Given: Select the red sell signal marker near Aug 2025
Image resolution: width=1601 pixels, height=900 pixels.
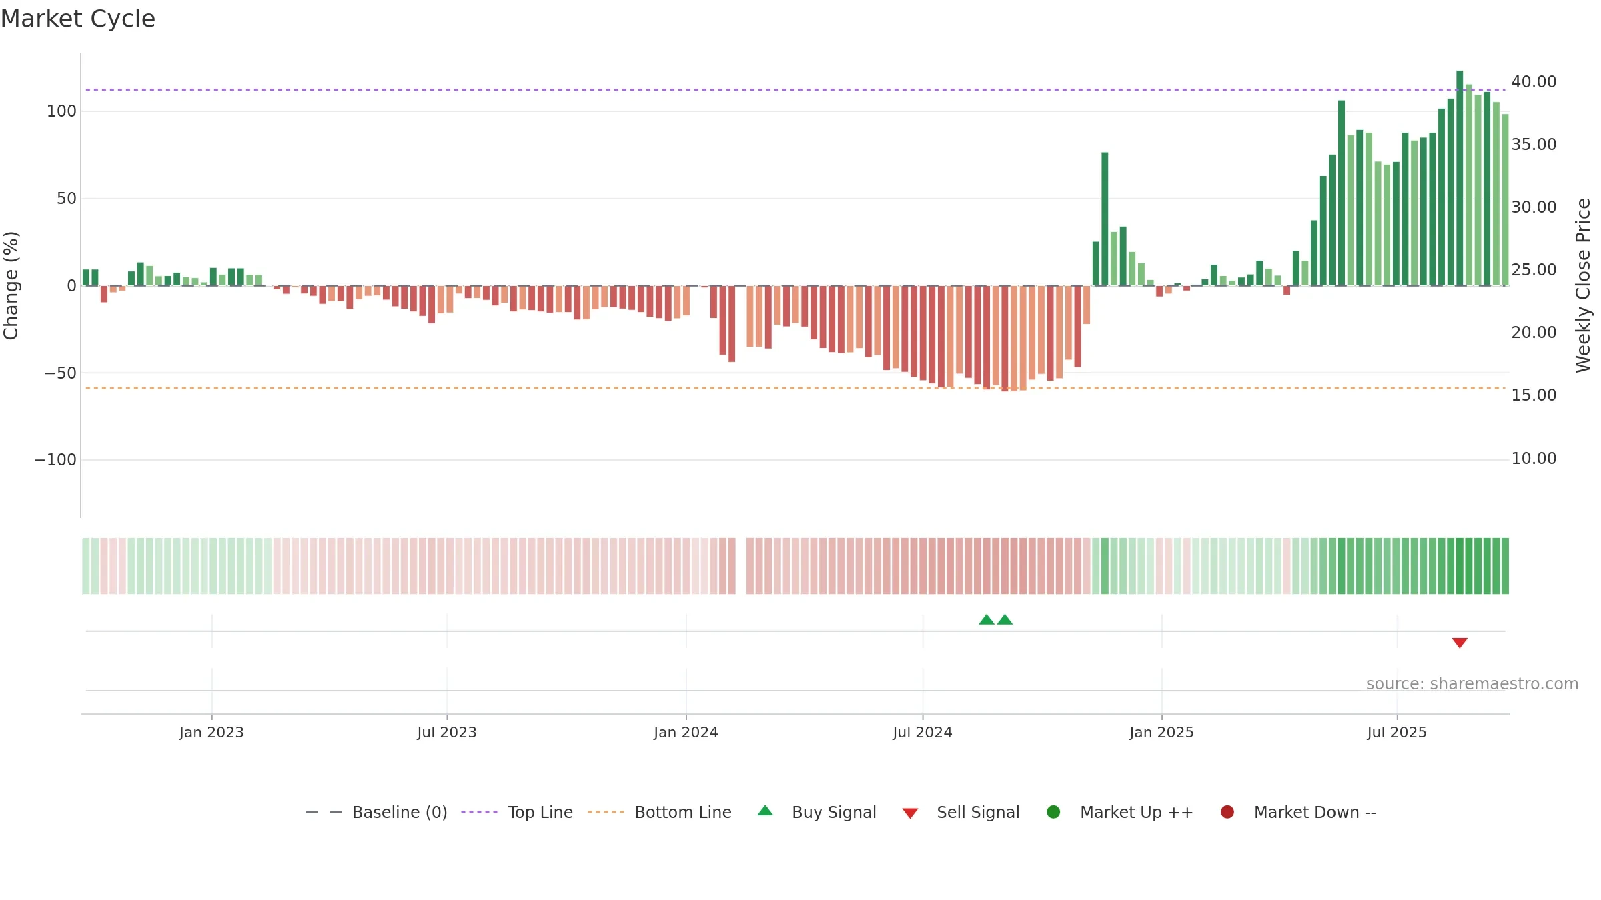Looking at the screenshot, I should point(1460,643).
